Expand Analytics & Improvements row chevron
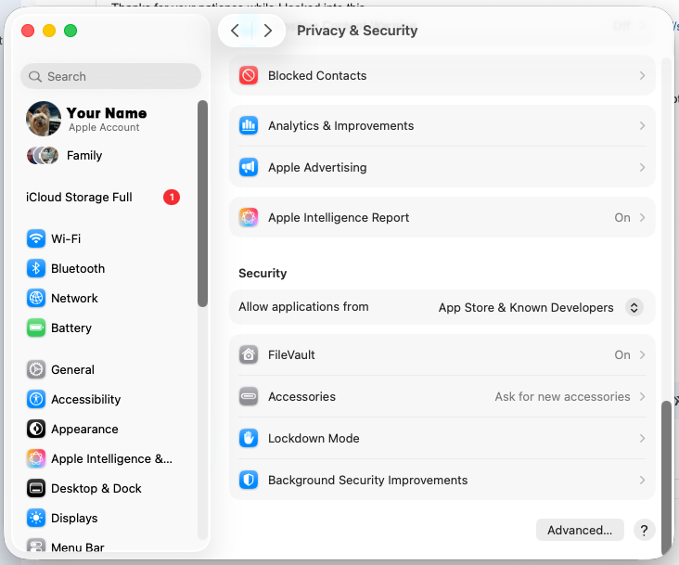 point(642,125)
